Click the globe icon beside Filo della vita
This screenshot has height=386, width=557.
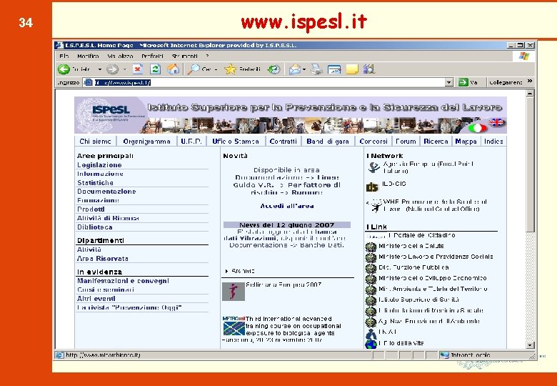[371, 344]
